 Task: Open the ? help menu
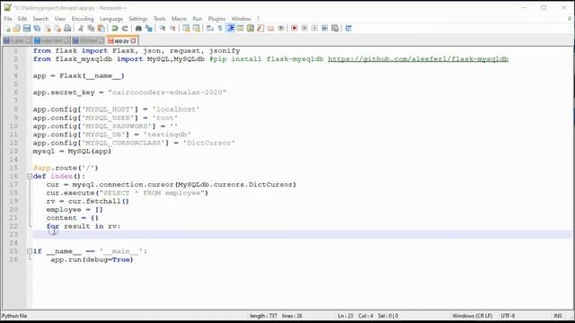point(258,19)
